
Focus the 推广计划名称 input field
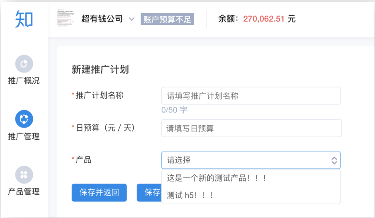(251, 96)
